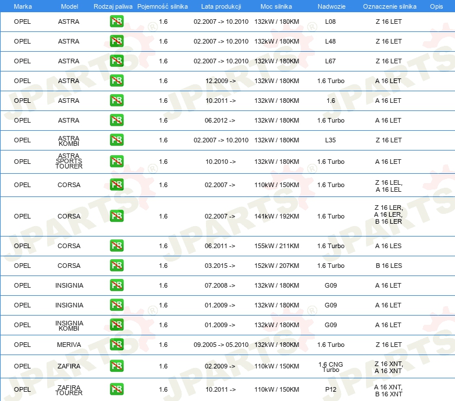Click the MERIVA model cell
This screenshot has width=455, height=401.
click(x=69, y=345)
